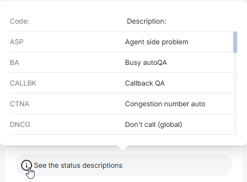Click the blue scrollbar thumb in the status list

235,42
